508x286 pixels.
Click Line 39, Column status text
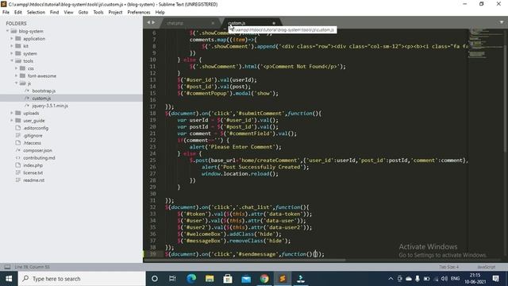[x=32, y=267]
